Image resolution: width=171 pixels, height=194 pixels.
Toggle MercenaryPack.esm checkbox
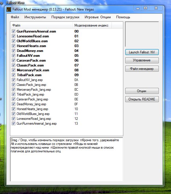[13, 70]
